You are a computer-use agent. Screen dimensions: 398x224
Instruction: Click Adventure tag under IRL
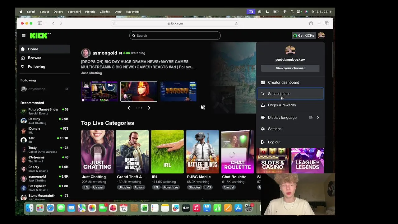coord(171,187)
